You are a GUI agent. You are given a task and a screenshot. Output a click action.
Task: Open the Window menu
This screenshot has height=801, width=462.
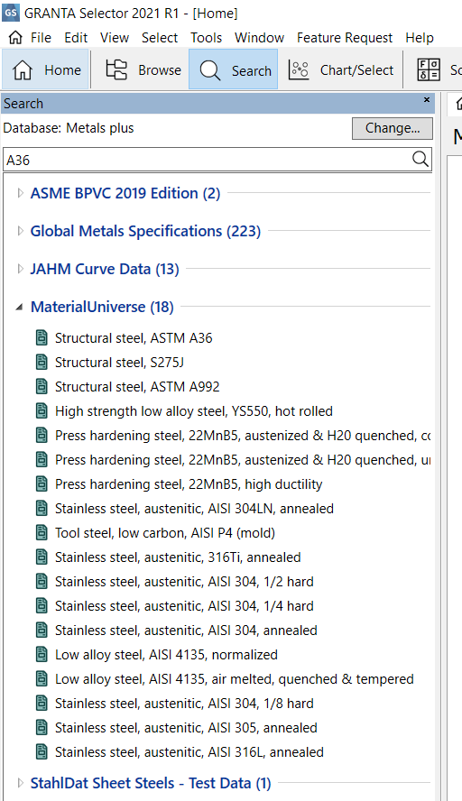click(260, 38)
